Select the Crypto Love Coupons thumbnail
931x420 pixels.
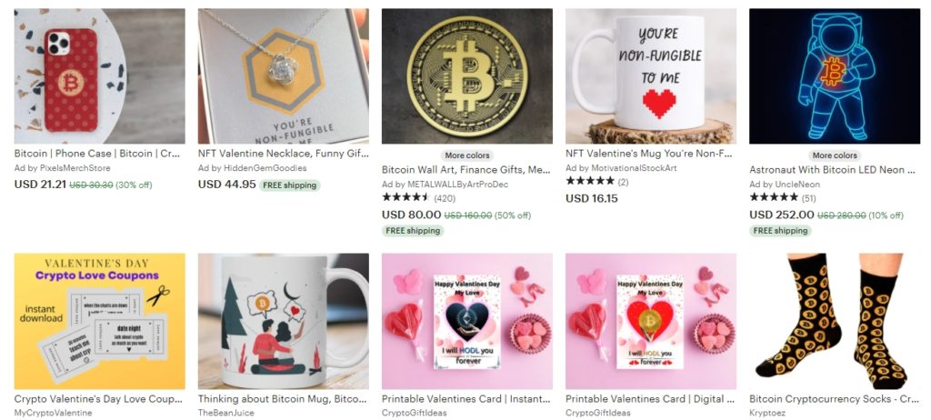99,322
